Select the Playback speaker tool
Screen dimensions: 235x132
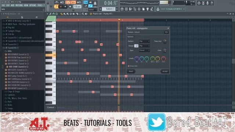(86, 14)
